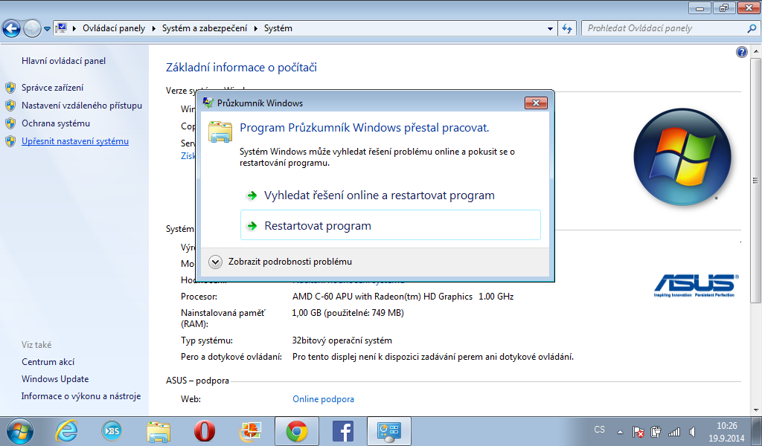Click the ASUS logo
This screenshot has height=446, width=762.
(696, 285)
